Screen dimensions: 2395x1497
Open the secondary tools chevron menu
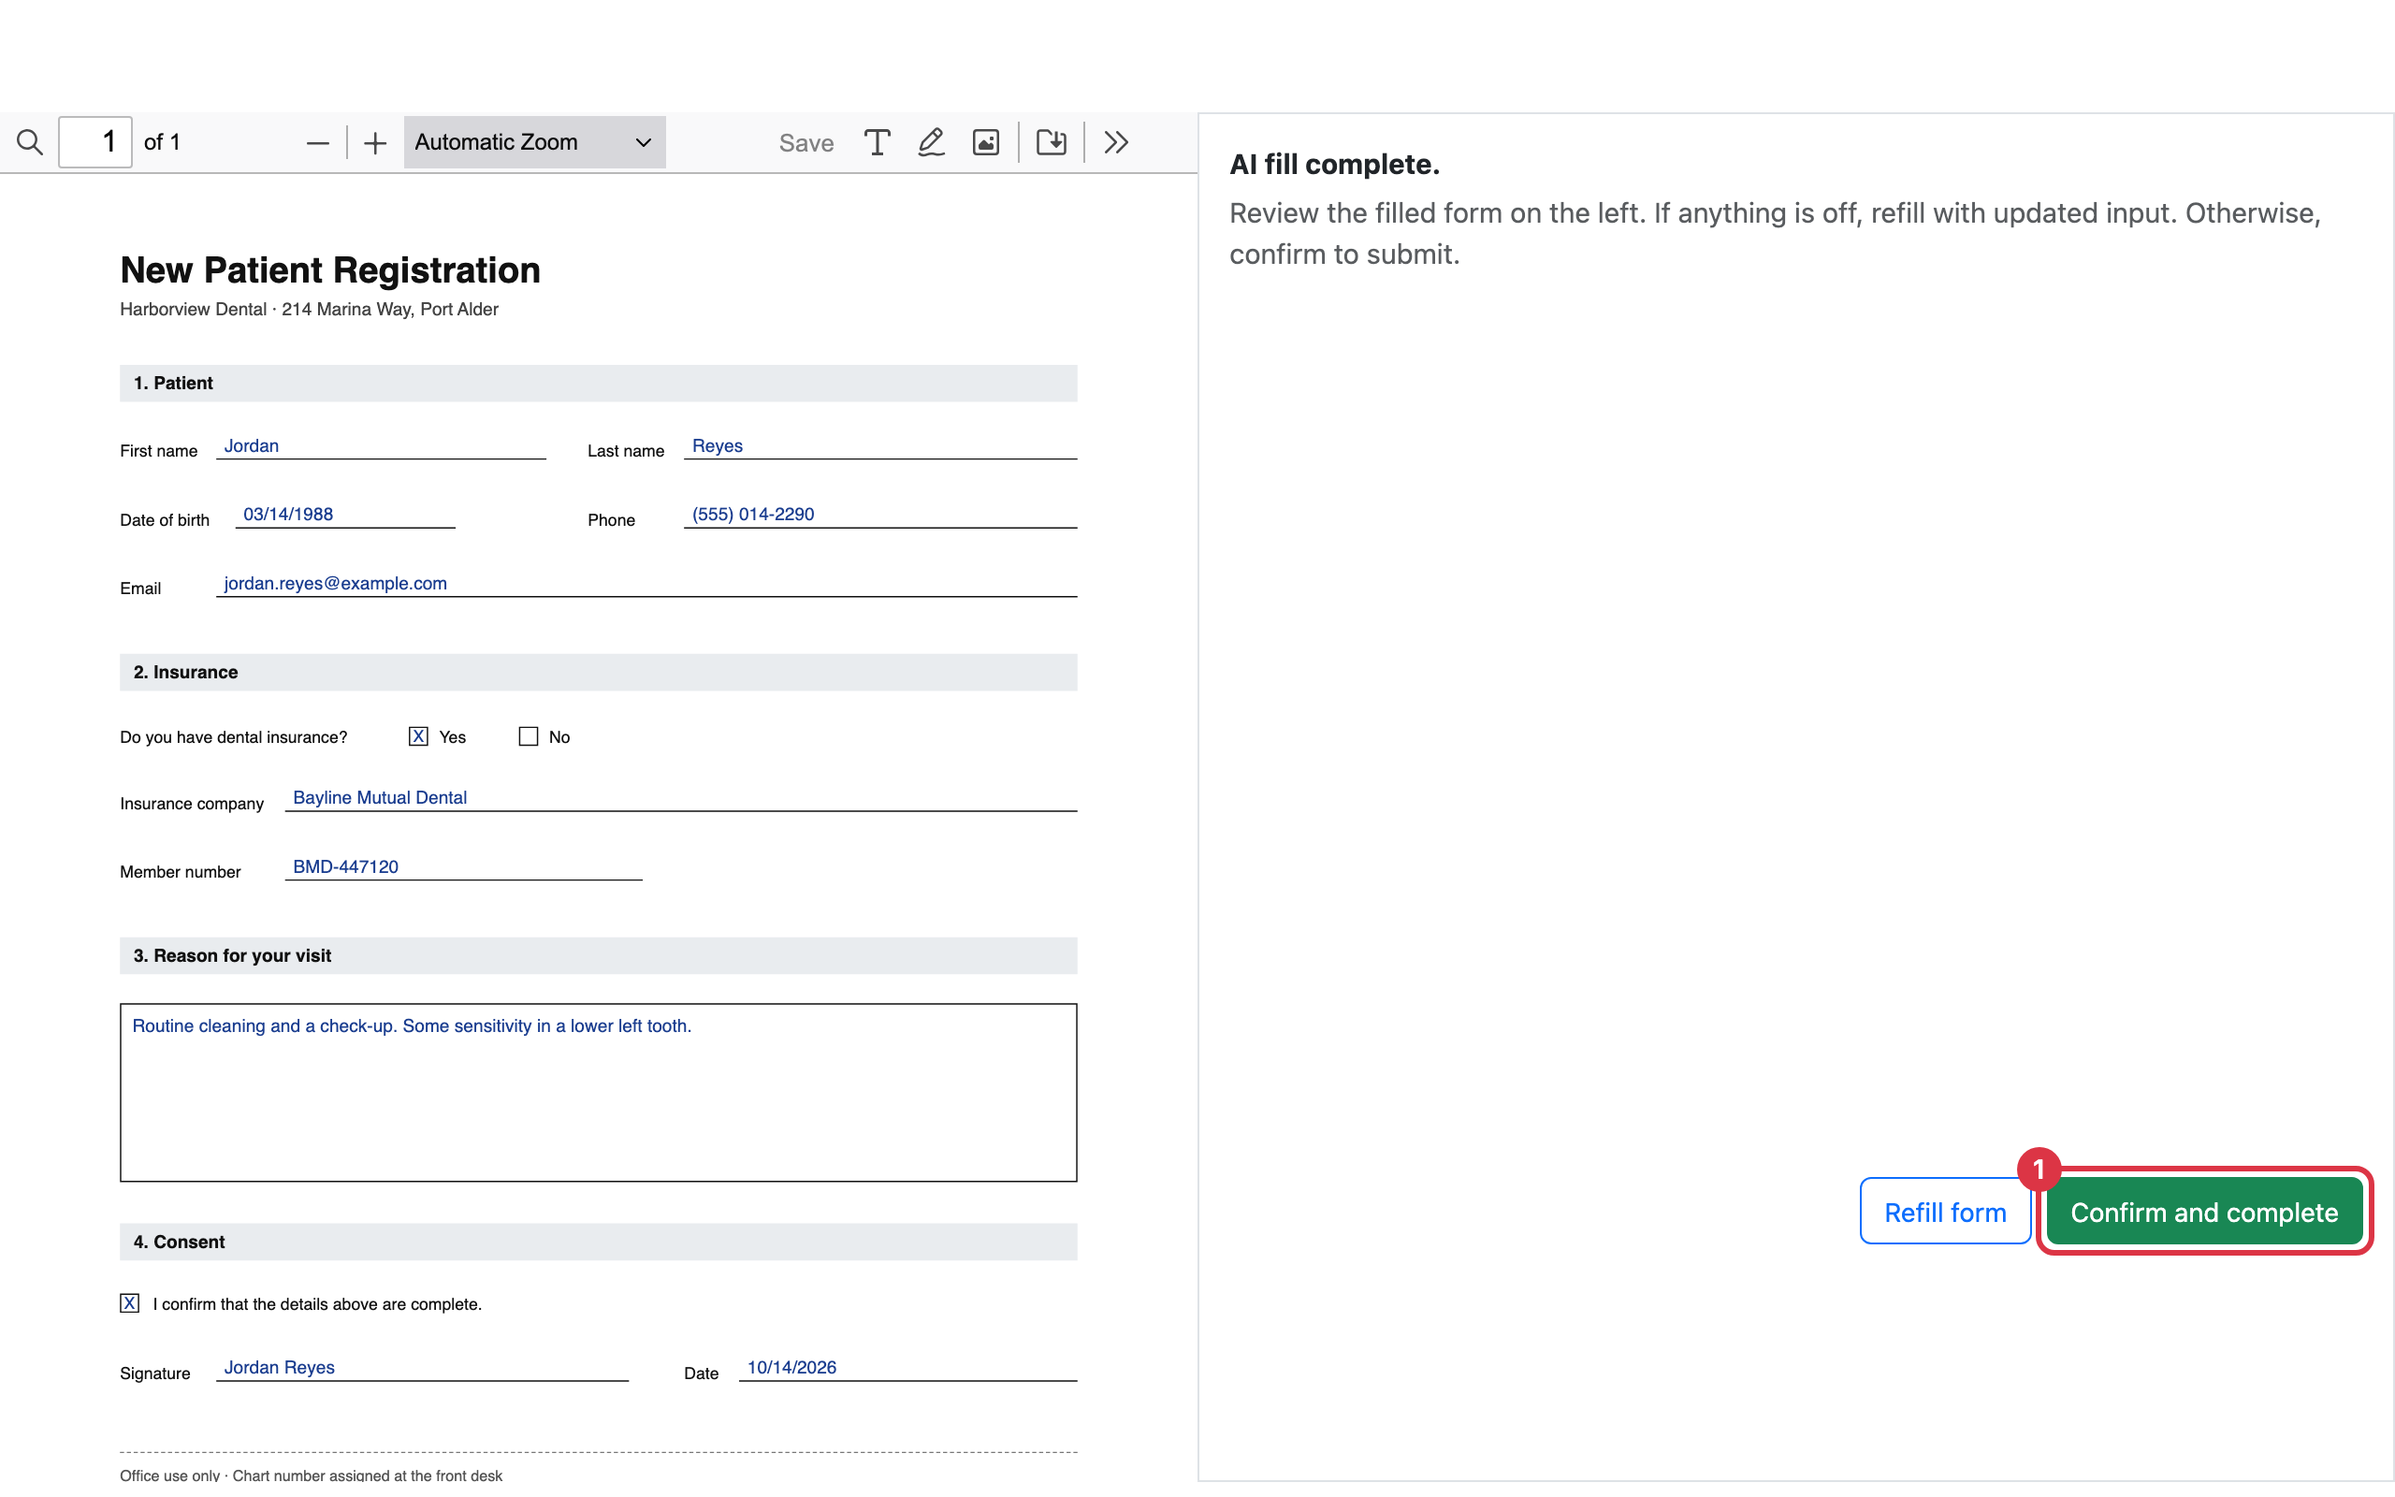point(1116,142)
